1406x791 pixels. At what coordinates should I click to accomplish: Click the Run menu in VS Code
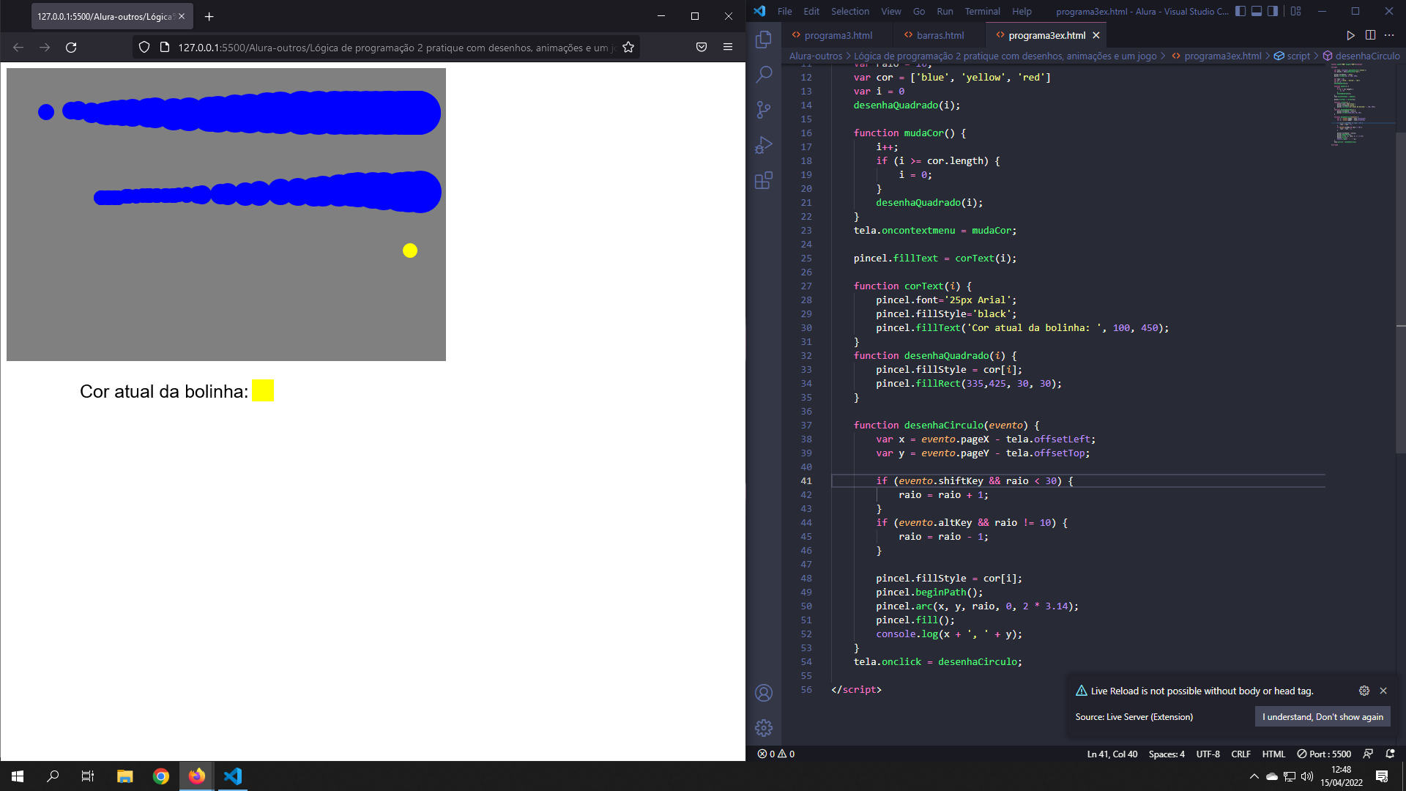(x=945, y=11)
